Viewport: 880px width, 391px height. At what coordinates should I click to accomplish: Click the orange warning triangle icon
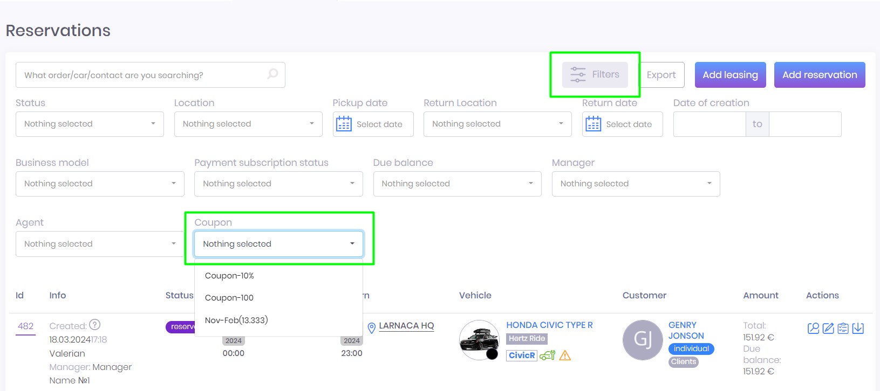565,355
